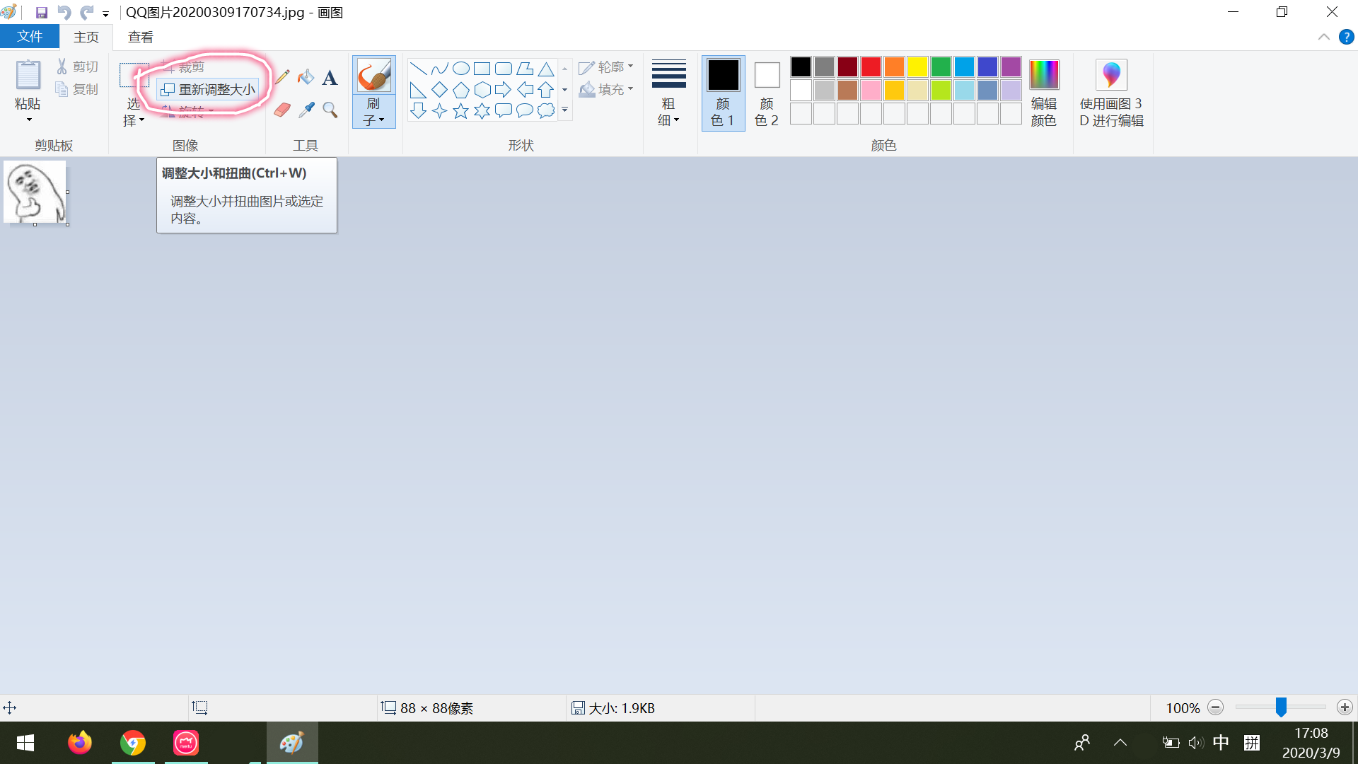The height and width of the screenshot is (764, 1358).
Task: Open the 粗细 line size dropdown
Action: tap(668, 93)
